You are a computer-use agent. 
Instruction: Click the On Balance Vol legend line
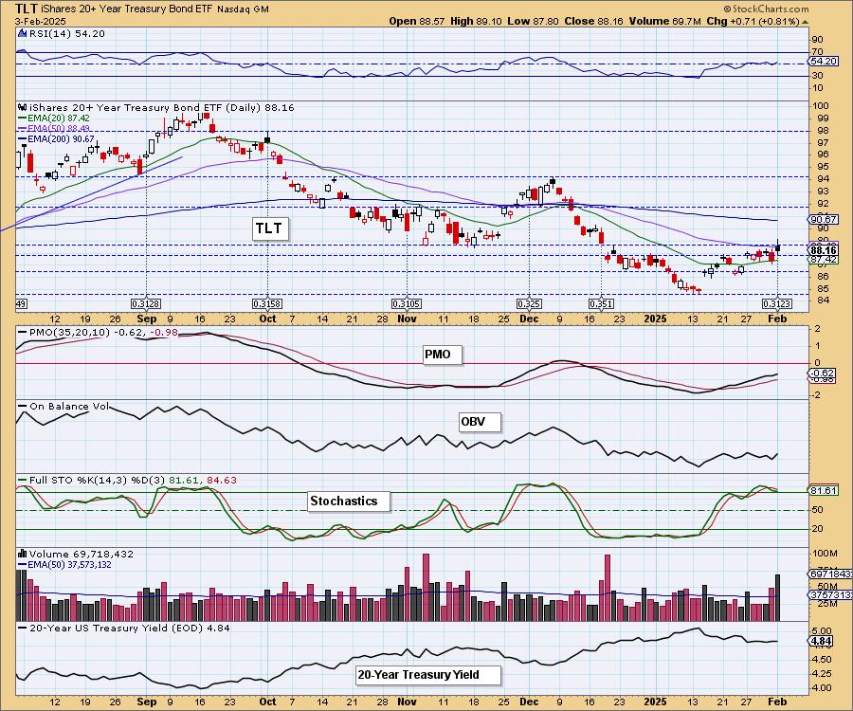[x=23, y=407]
